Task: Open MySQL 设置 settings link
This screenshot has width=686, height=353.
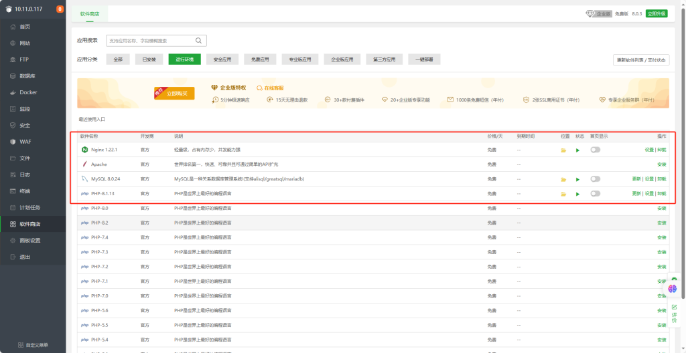Action: tap(649, 179)
